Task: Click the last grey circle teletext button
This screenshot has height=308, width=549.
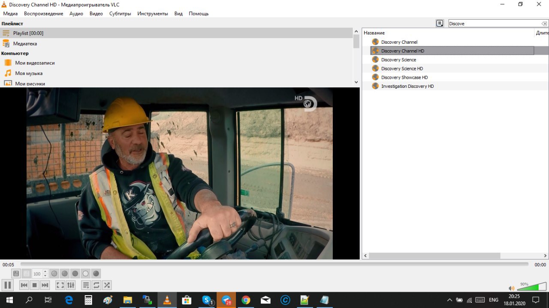Action: [x=96, y=273]
